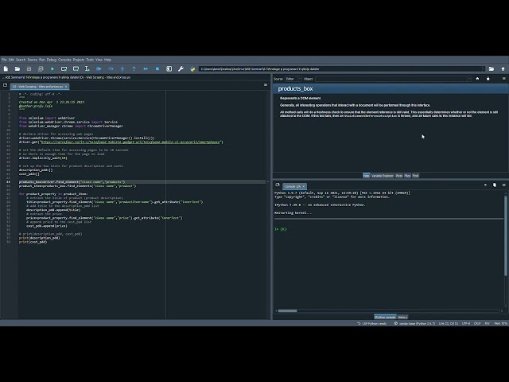Open Preferences with the wrench icon
The width and height of the screenshot is (509, 382).
(181, 69)
